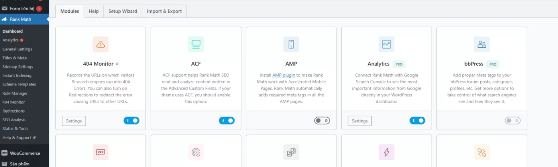Click the external link icon beside Help & Support
The height and width of the screenshot is (167, 558).
(34, 138)
